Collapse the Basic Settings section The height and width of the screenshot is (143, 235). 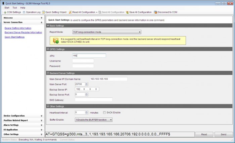pyautogui.click(x=48, y=25)
